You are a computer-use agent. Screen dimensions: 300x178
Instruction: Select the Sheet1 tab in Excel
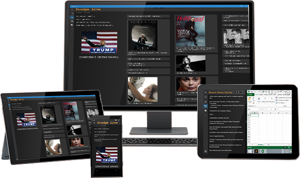(x=260, y=145)
